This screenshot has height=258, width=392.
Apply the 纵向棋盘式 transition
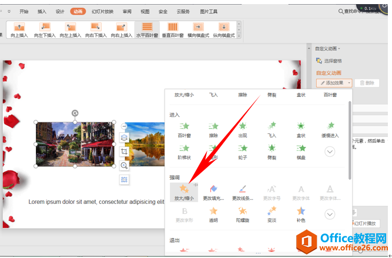click(224, 30)
